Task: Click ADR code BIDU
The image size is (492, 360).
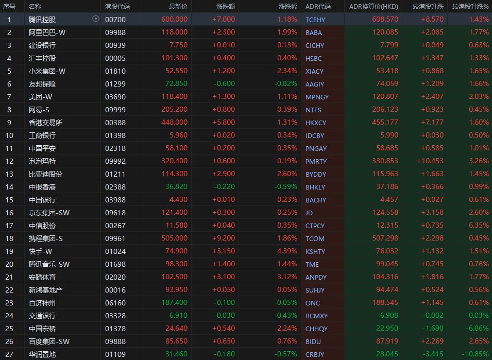Action: 313,341
